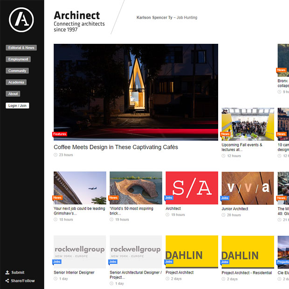Click the Share/Follow link
Image resolution: width=289 pixels, height=289 pixels.
23,281
